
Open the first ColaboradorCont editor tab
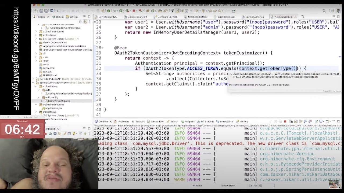pyautogui.click(x=135, y=17)
